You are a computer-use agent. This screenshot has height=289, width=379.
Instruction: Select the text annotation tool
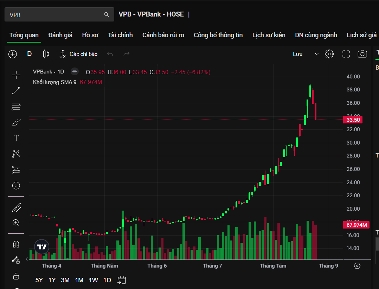tap(16, 138)
